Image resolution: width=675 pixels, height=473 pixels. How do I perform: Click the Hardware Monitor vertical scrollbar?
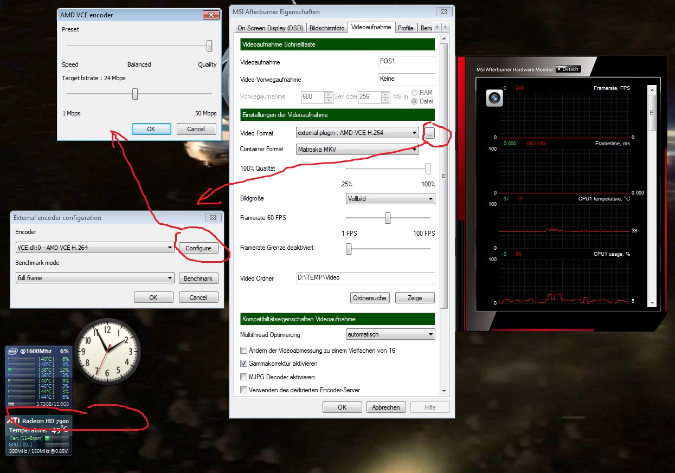click(x=652, y=113)
